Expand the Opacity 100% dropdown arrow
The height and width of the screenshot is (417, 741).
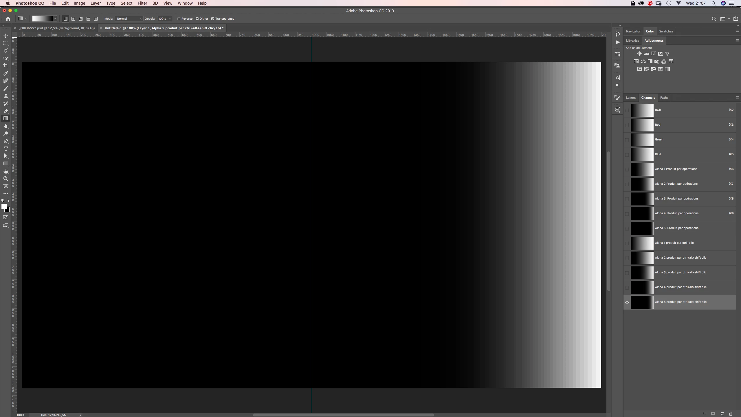(170, 19)
